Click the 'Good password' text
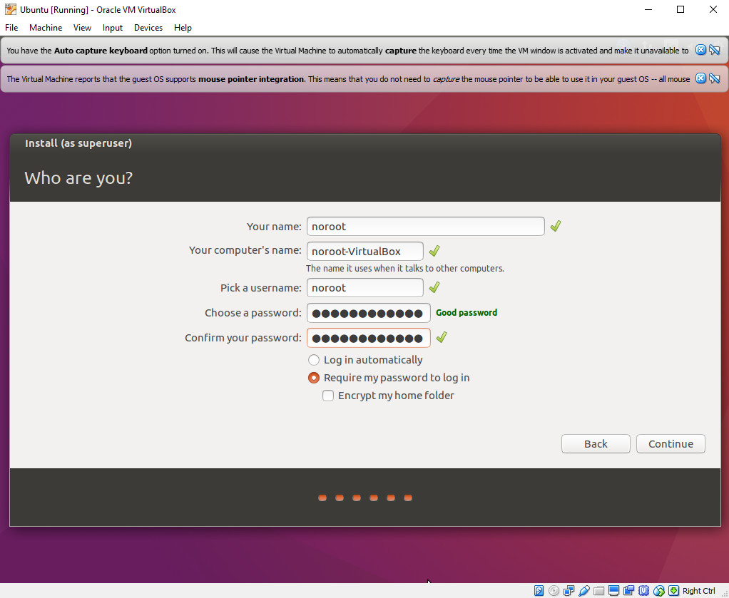729x598 pixels. click(467, 313)
